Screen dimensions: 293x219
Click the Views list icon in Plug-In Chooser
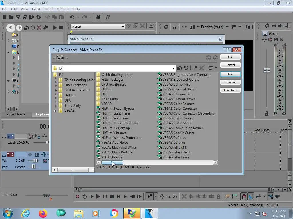click(x=211, y=68)
